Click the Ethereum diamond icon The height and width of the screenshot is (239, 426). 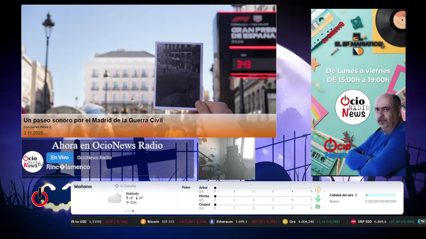[x=212, y=222]
